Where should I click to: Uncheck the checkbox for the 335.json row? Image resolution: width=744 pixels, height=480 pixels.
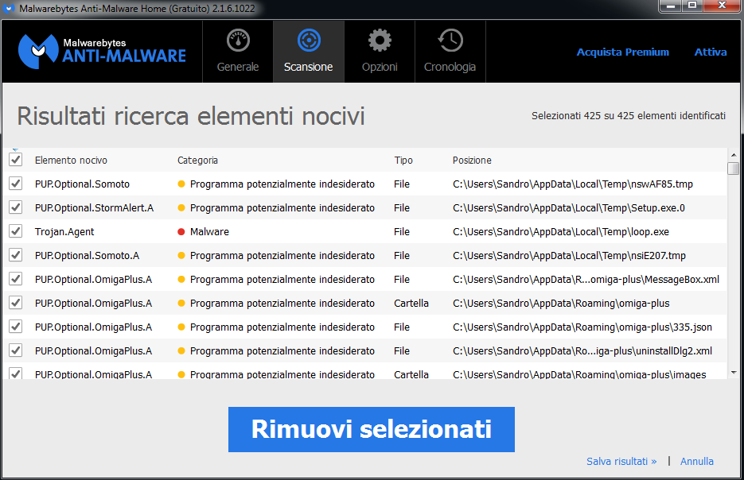[16, 327]
